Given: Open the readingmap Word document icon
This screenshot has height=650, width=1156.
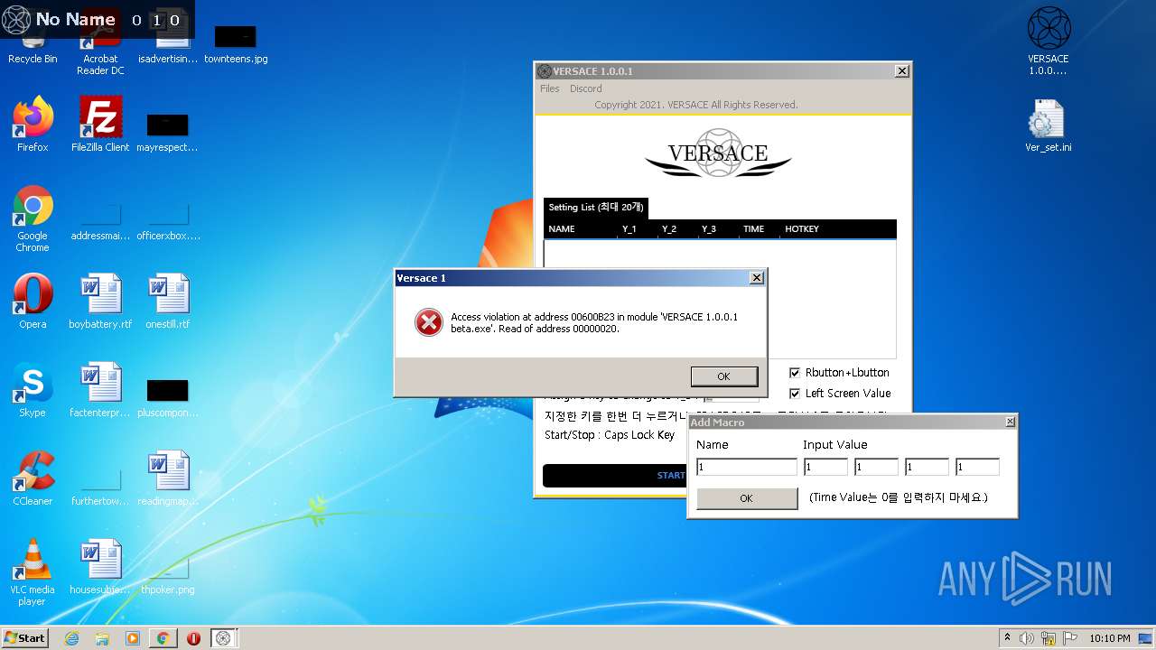Looking at the screenshot, I should (168, 478).
